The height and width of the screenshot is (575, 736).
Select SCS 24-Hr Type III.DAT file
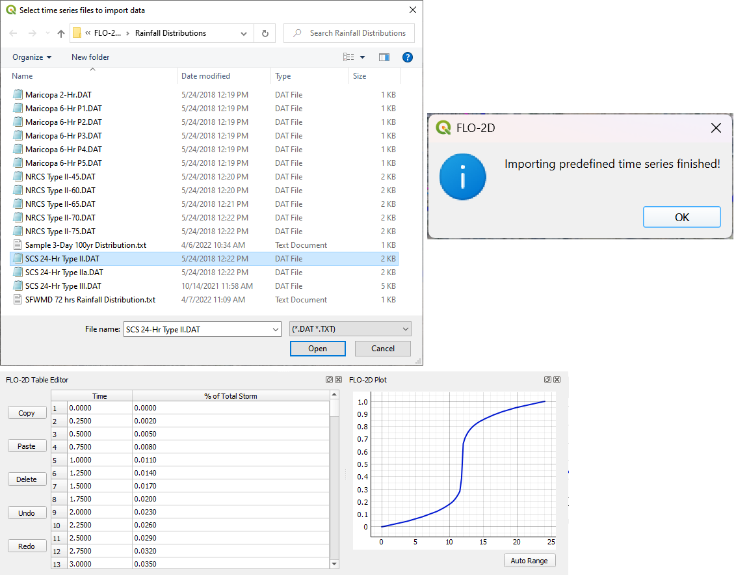[x=63, y=286]
